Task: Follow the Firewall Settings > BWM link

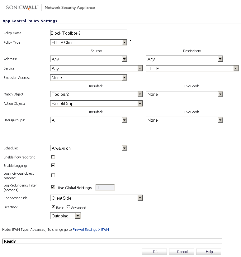Action: pyautogui.click(x=91, y=230)
